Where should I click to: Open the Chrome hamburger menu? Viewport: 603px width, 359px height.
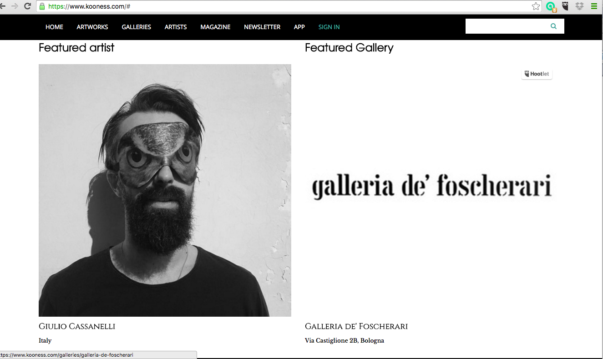(x=594, y=6)
